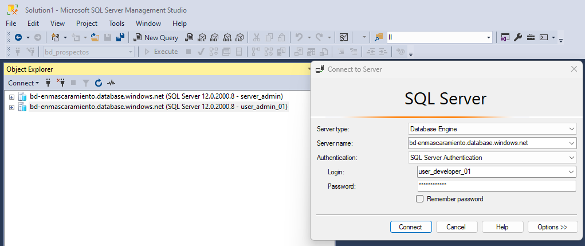Expand the user_admin_01 server node
Viewport: 585px width, 246px height.
12,107
